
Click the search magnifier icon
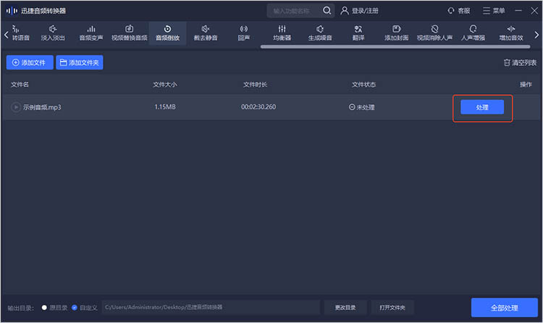(x=327, y=11)
